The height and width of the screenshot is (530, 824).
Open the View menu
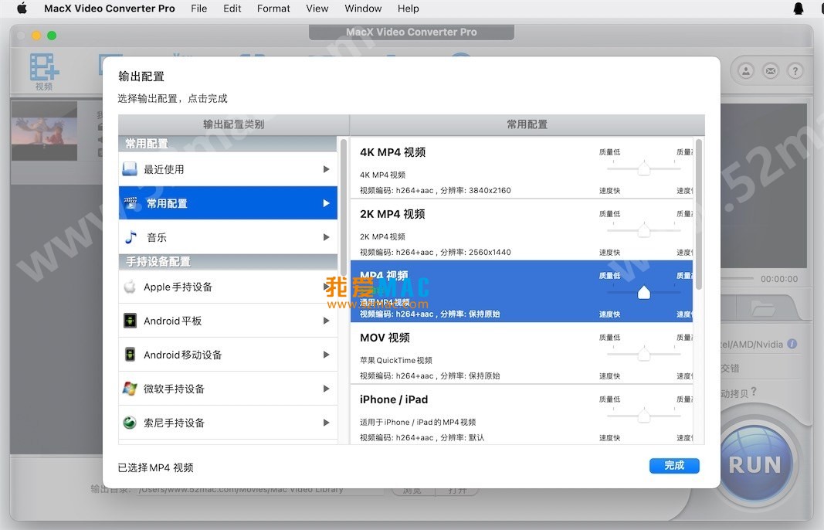click(x=317, y=8)
